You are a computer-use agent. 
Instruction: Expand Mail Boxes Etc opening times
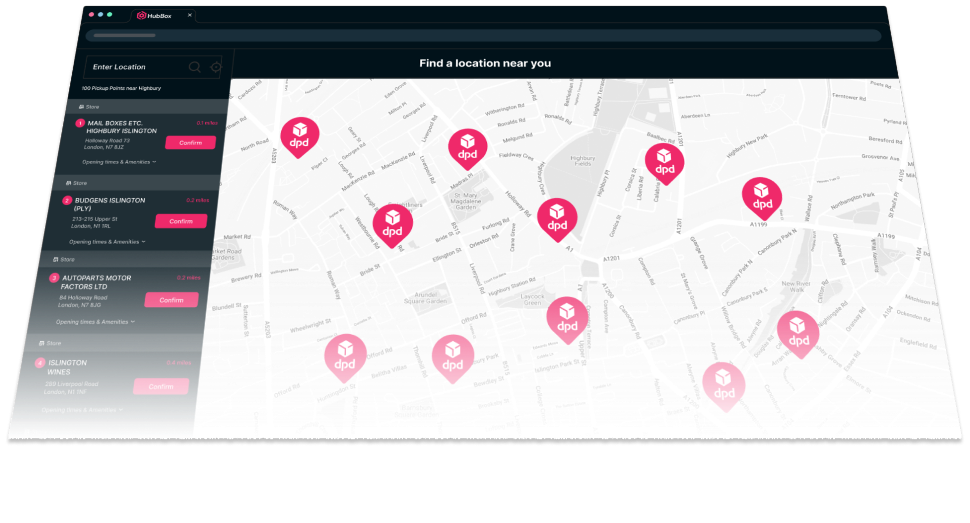119,162
